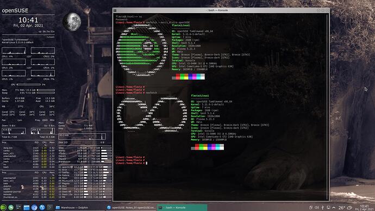Click the Konsole vertical scrollbar
Screen dimensions: 375x211
click(327, 107)
